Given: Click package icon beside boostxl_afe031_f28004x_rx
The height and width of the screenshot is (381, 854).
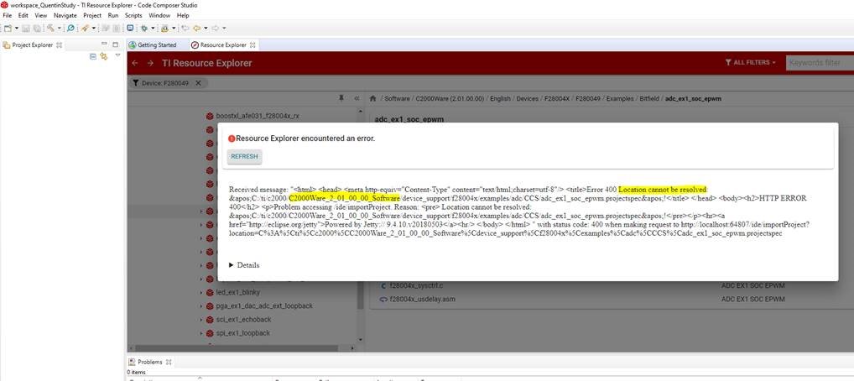Looking at the screenshot, I should (210, 116).
